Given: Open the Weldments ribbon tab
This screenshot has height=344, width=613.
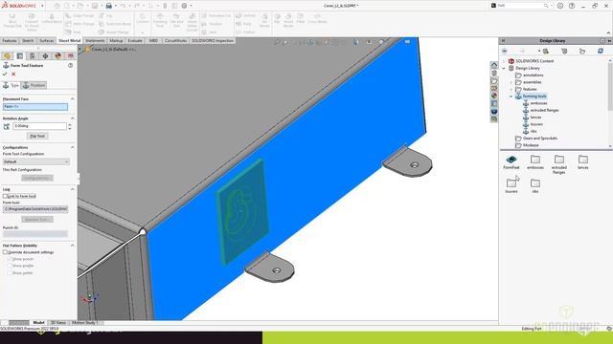Looking at the screenshot, I should pos(95,40).
